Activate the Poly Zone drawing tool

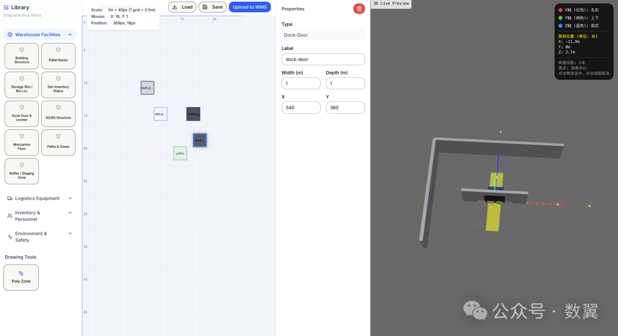coord(21,278)
